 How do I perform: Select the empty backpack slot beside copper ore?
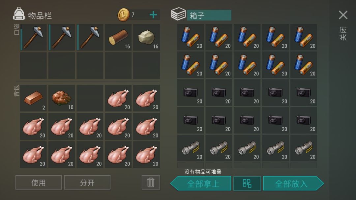coord(90,98)
